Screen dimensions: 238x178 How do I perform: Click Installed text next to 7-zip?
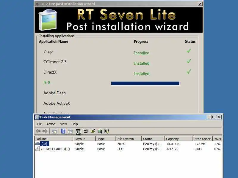click(142, 53)
